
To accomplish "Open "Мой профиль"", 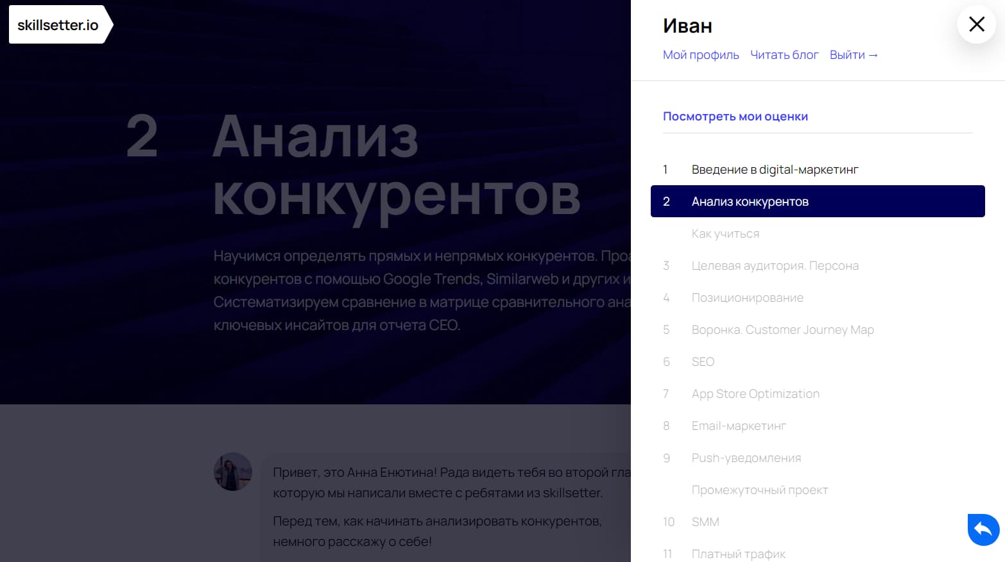I will [701, 54].
